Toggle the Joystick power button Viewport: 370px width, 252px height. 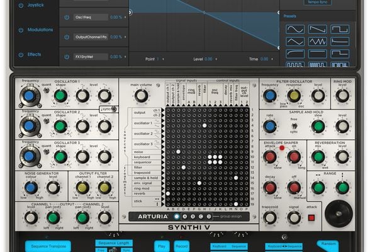click(21, 5)
